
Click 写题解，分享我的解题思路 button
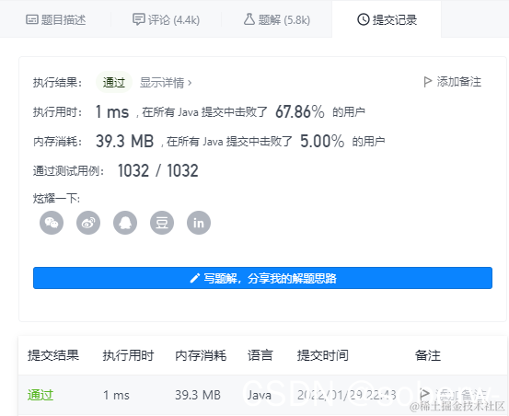coord(262,278)
